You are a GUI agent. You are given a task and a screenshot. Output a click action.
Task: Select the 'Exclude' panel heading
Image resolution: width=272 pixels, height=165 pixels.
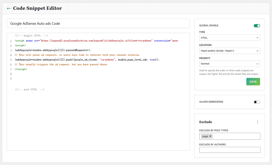205,122
